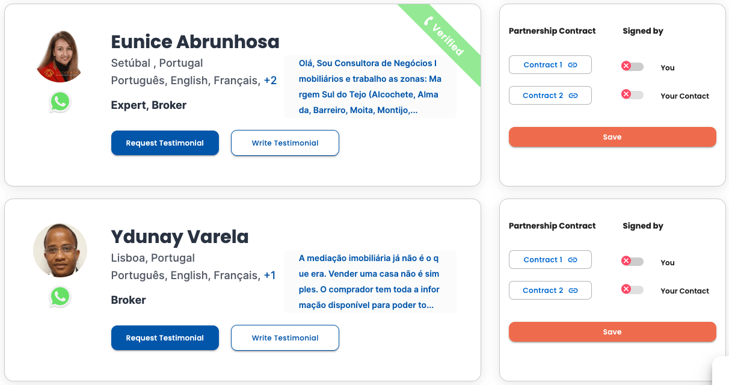Toggle 'You' signed switch for Eunice
This screenshot has height=385, width=729.
(632, 66)
